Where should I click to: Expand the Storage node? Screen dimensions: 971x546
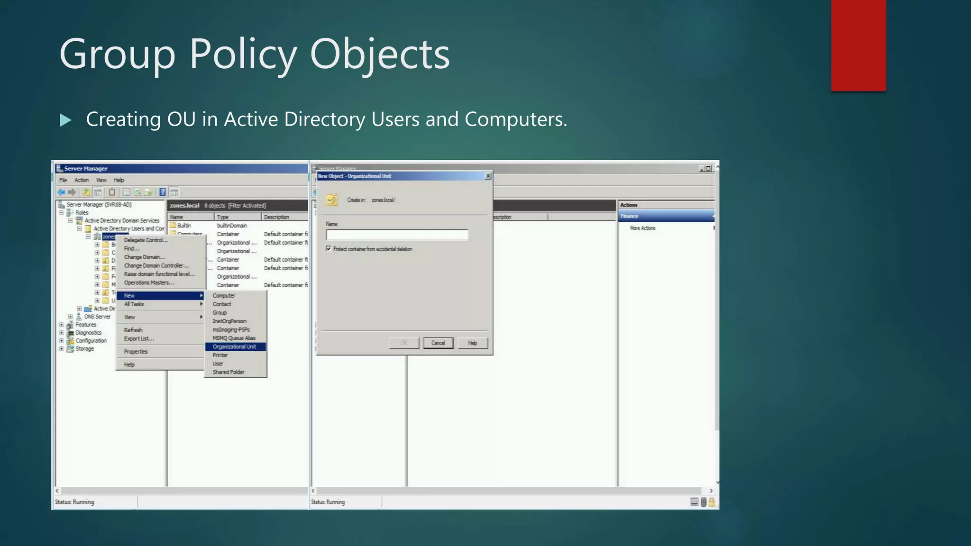[x=61, y=349]
